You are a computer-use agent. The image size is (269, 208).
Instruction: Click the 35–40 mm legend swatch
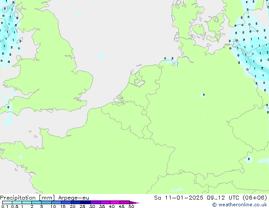click(105, 202)
